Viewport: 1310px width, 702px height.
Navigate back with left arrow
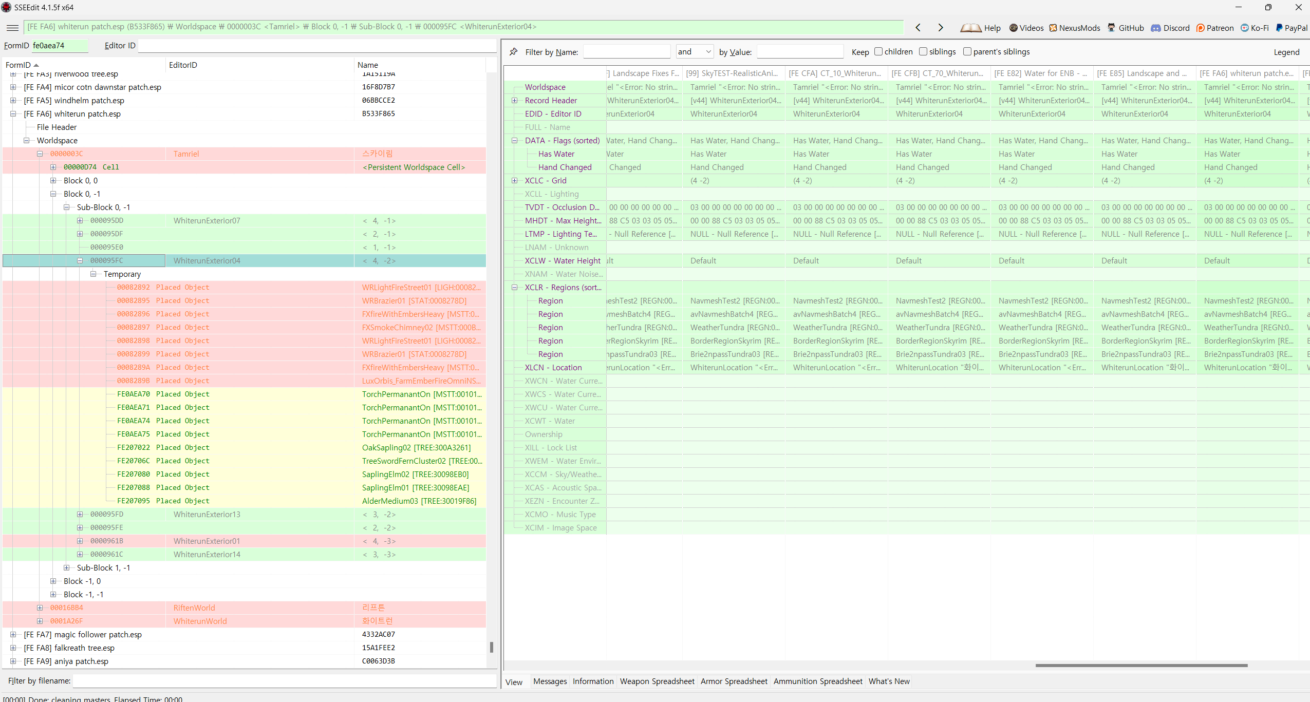click(918, 28)
